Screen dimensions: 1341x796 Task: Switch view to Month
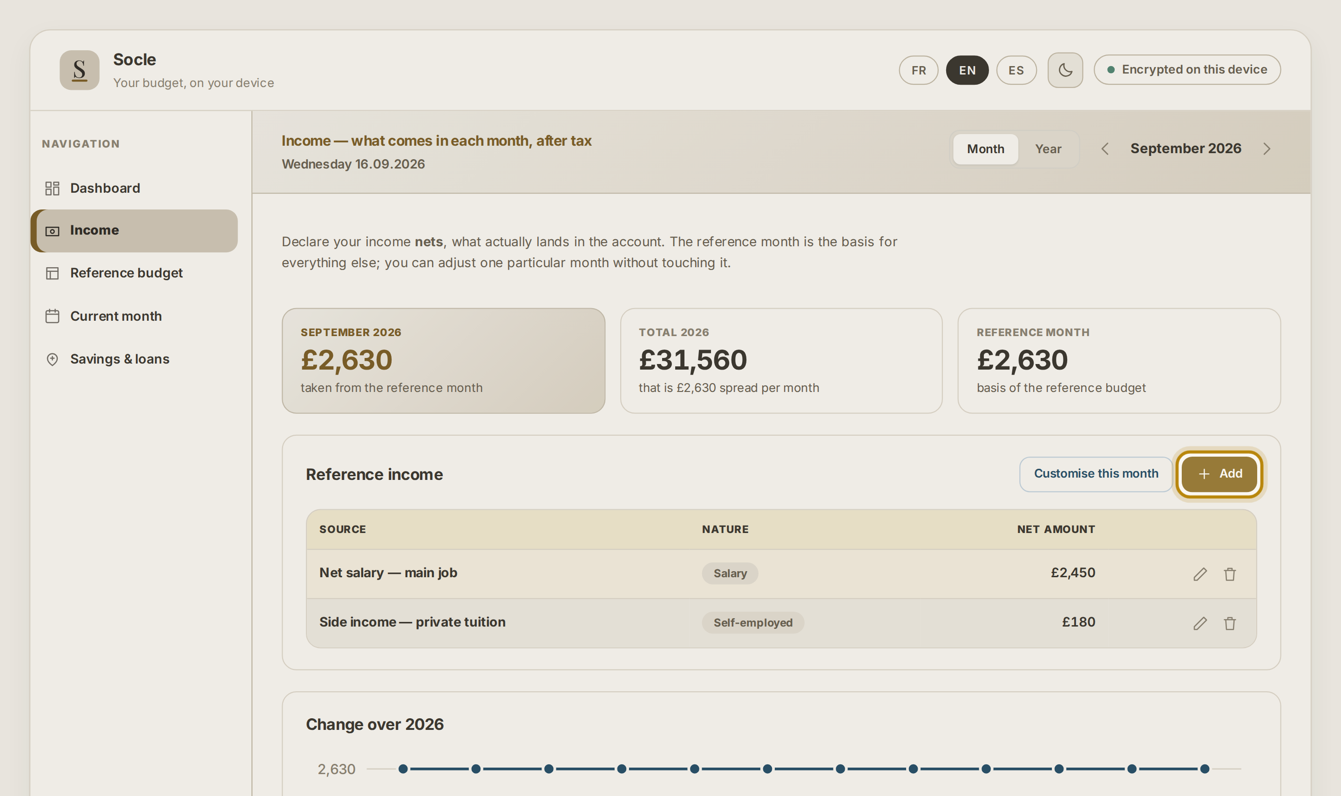tap(985, 149)
